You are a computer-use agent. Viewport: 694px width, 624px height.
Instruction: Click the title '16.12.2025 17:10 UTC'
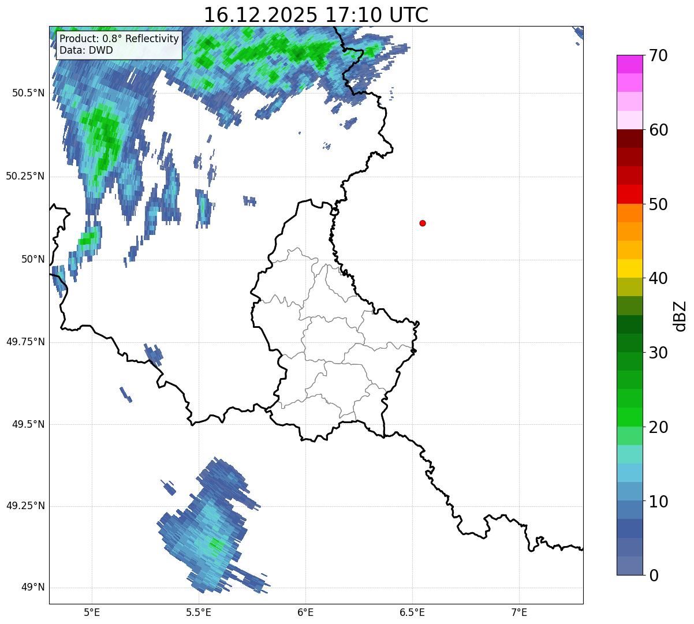click(x=316, y=15)
